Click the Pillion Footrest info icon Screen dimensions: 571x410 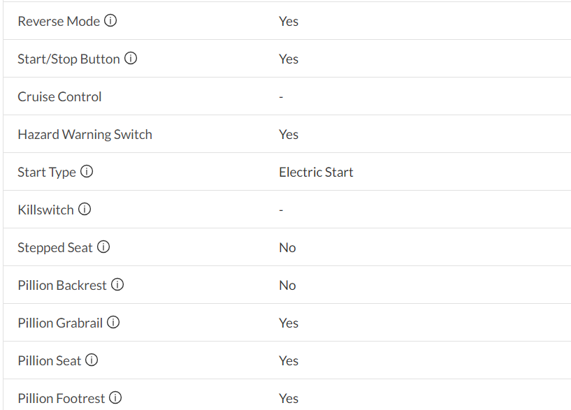(116, 398)
